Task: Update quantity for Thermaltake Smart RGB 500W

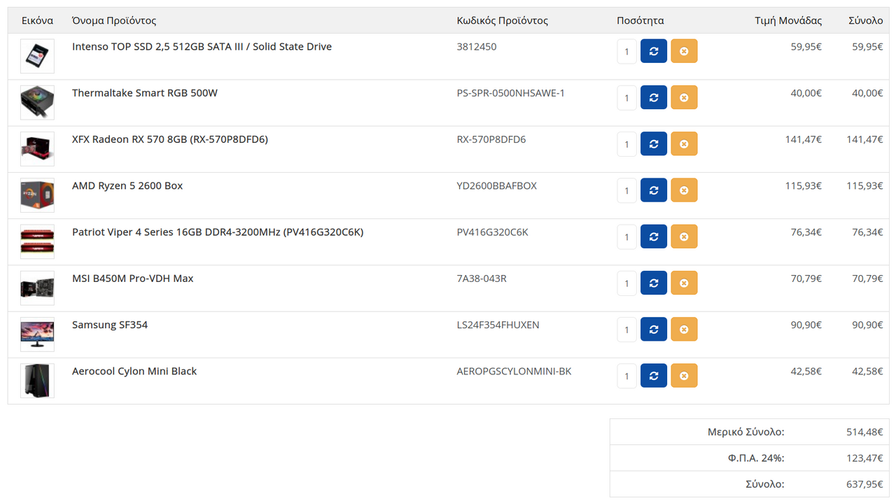Action: (654, 97)
